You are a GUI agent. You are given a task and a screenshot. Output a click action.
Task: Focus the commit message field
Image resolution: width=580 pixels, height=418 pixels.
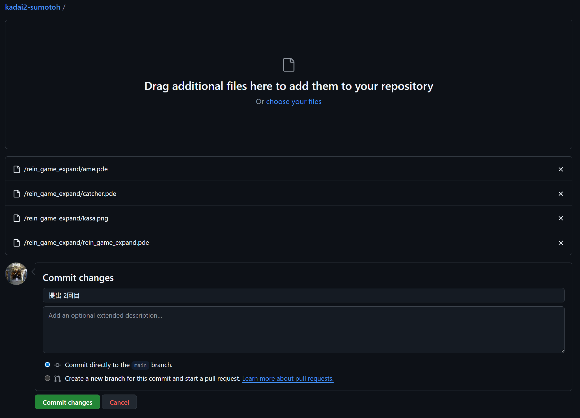[303, 295]
